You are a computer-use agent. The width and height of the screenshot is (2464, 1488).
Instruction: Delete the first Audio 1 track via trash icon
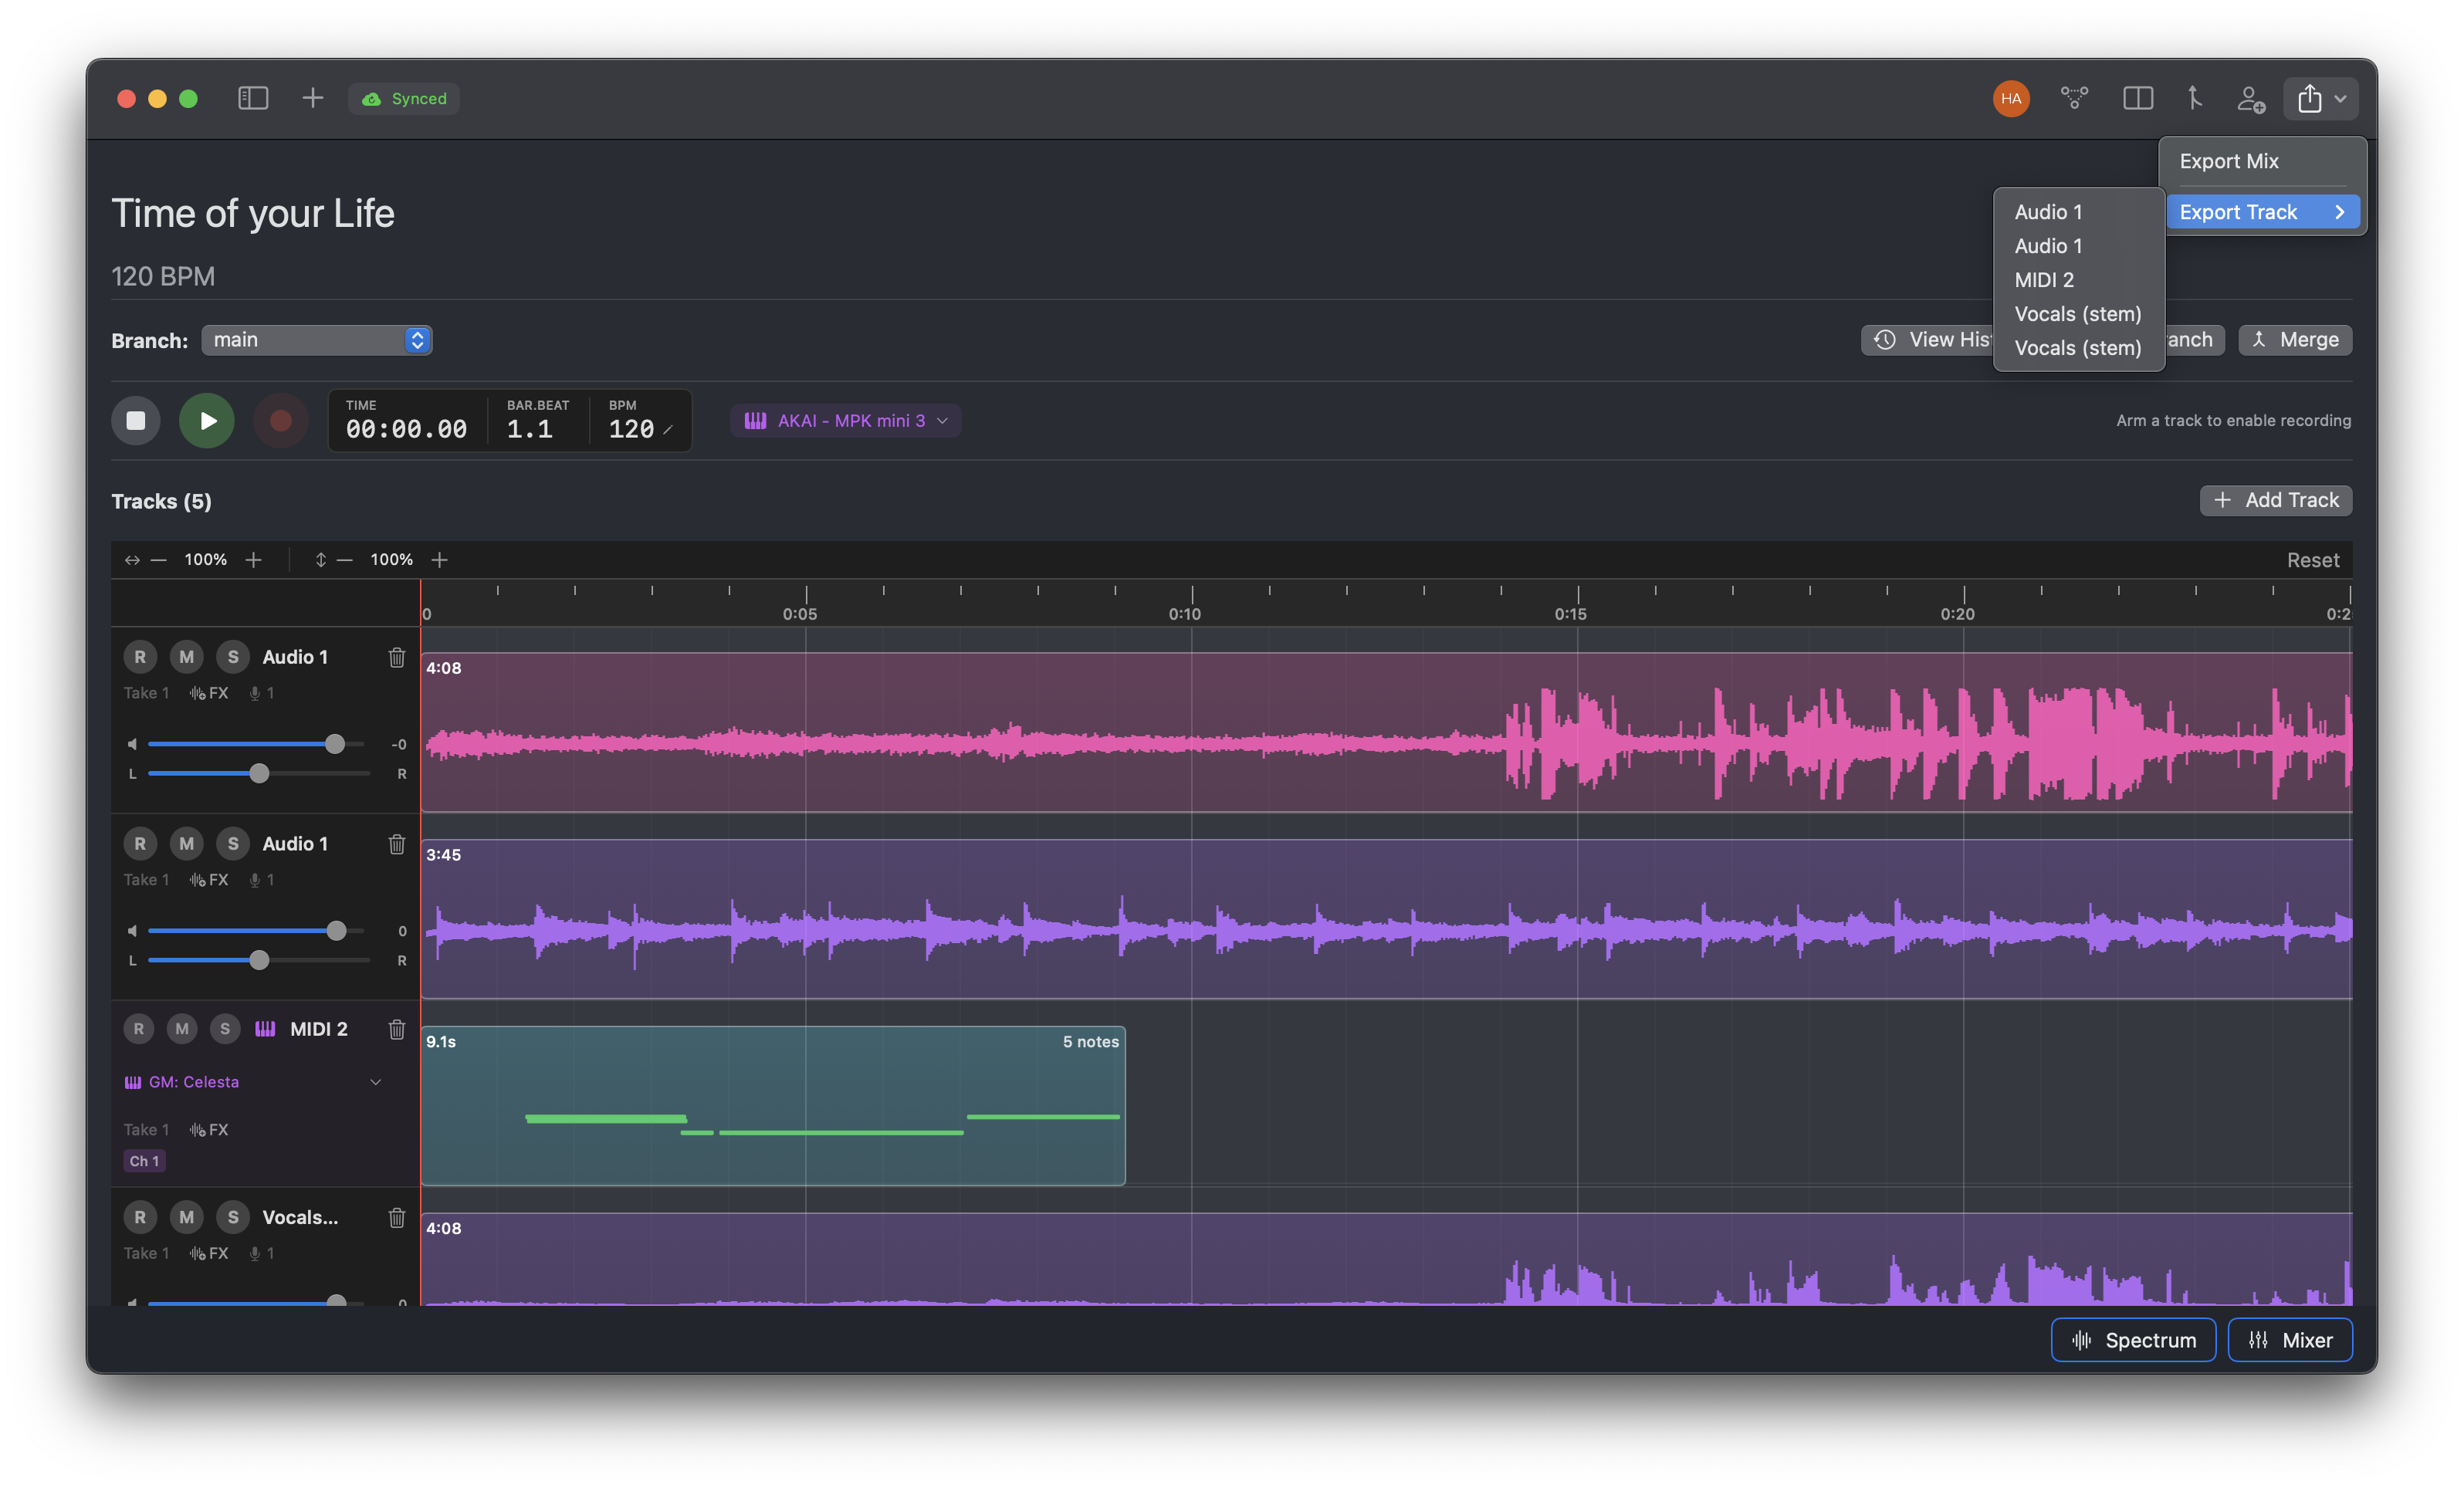[x=397, y=657]
